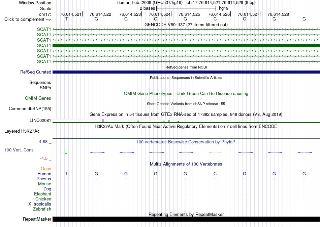Click the thick green SCAT1 exon bar
The height and width of the screenshot is (227, 320).
[186, 45]
